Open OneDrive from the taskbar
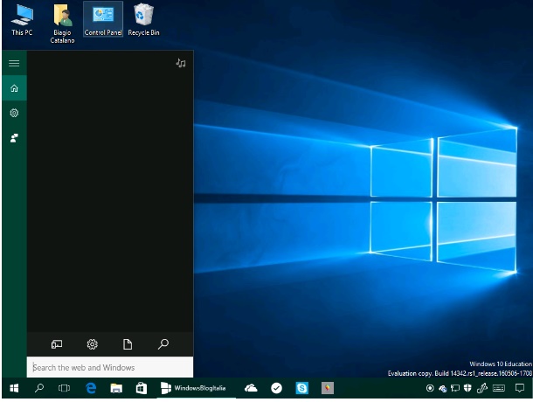The width and height of the screenshot is (533, 402). (x=251, y=388)
